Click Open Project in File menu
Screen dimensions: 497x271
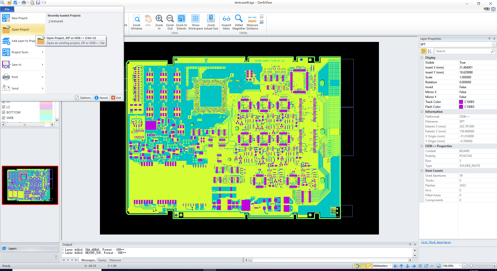coord(20,29)
